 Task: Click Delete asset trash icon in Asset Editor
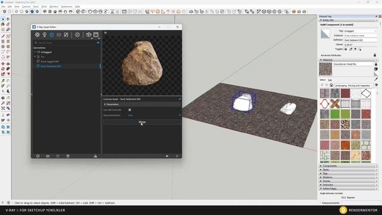pos(68,156)
